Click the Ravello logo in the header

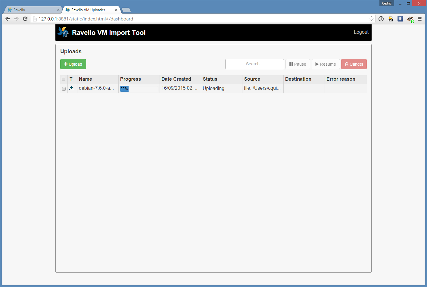point(63,32)
